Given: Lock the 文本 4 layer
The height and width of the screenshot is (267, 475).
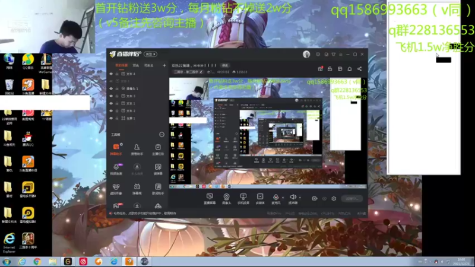Looking at the screenshot, I should click(117, 74).
